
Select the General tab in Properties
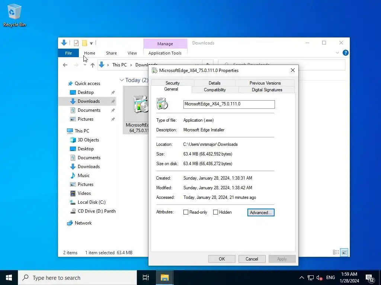(x=171, y=89)
